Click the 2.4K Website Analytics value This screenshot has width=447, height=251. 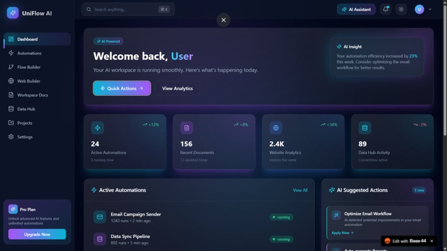277,144
